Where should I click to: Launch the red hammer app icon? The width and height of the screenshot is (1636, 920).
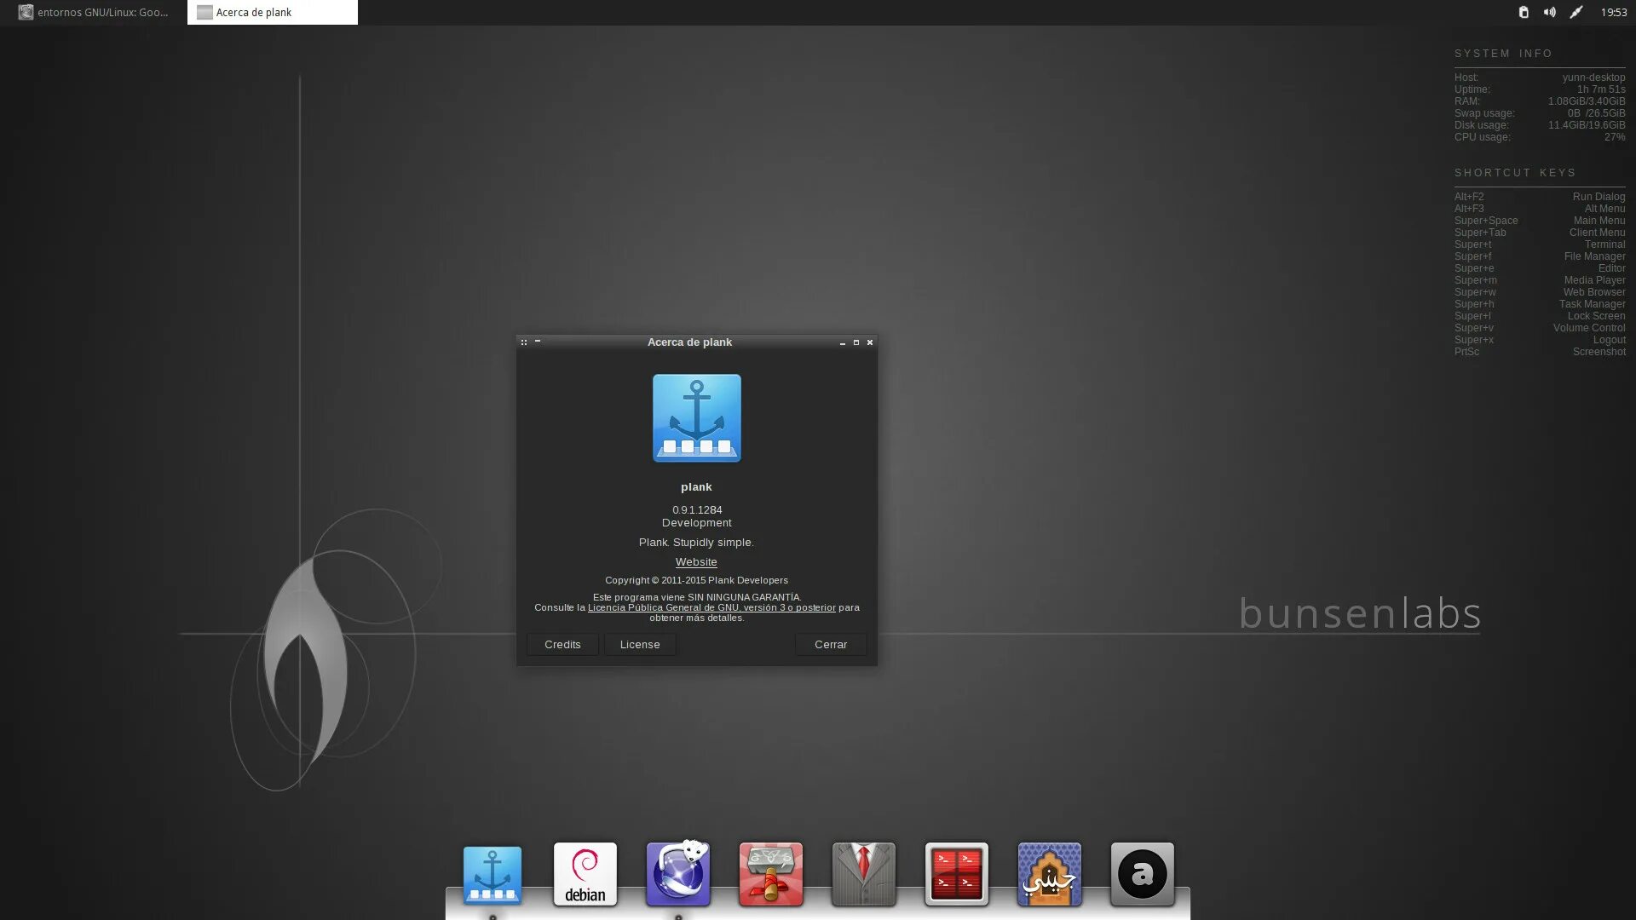pyautogui.click(x=771, y=875)
